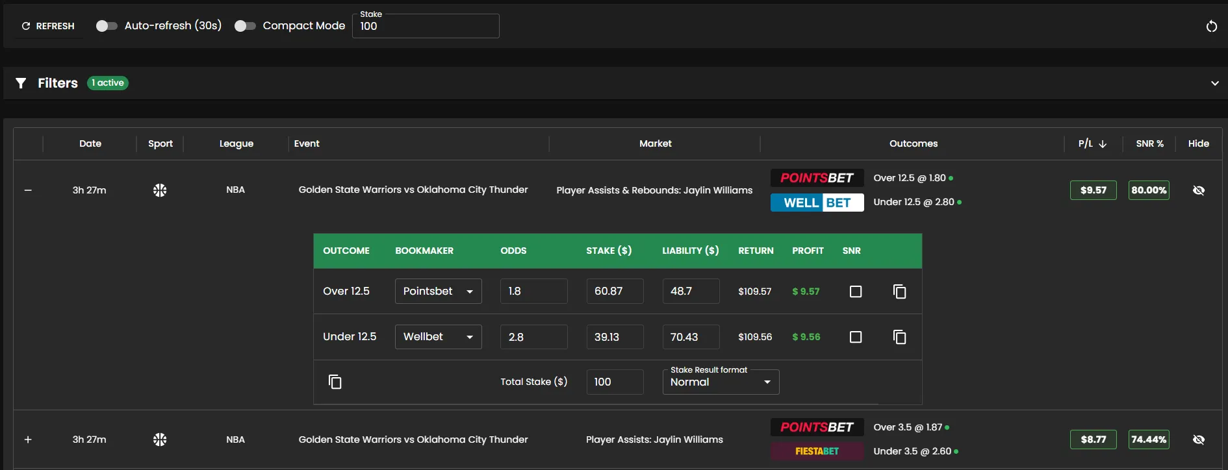Open the Pointsbet bookmaker dropdown

coord(439,291)
